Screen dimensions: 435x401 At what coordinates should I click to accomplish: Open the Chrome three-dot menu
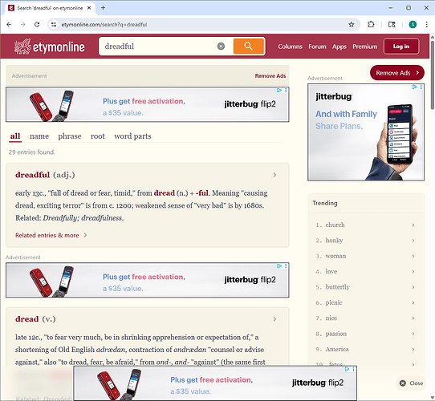click(x=427, y=24)
